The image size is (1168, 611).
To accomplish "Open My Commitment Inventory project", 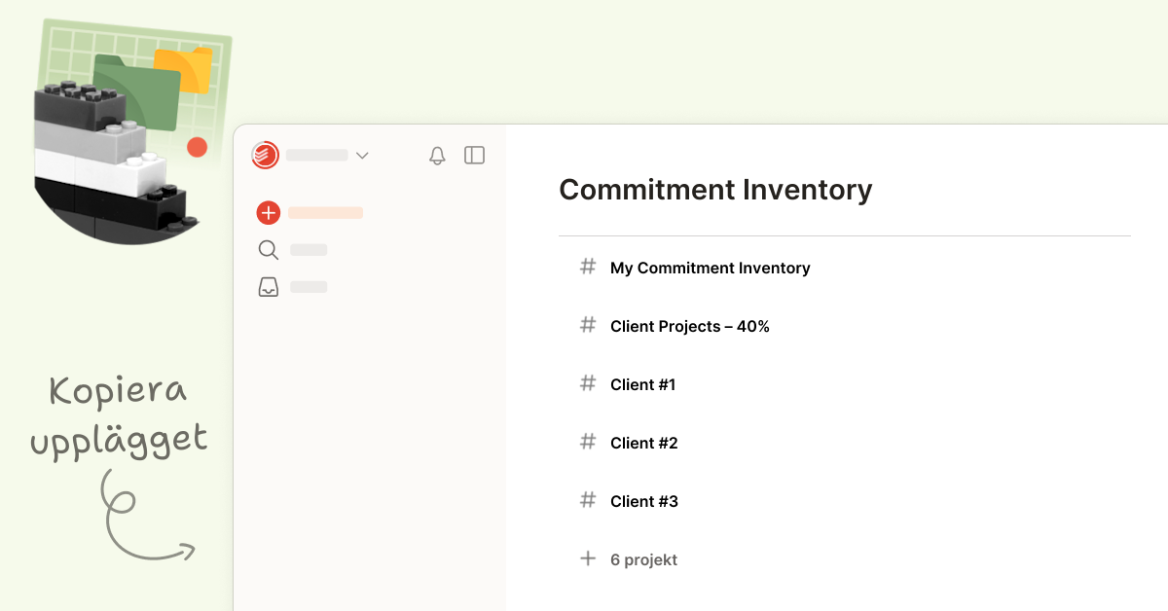I will click(x=711, y=268).
